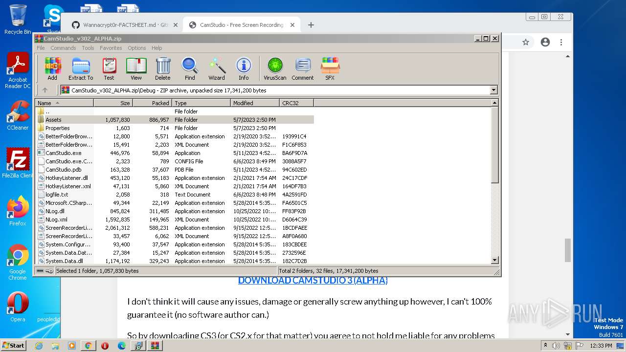Sort by Packed column header
626x352 pixels.
[152, 103]
